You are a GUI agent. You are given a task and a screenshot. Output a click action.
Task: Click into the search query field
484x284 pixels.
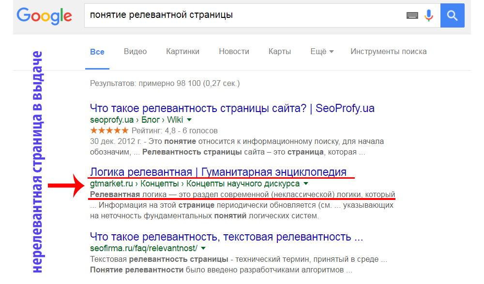pyautogui.click(x=242, y=15)
